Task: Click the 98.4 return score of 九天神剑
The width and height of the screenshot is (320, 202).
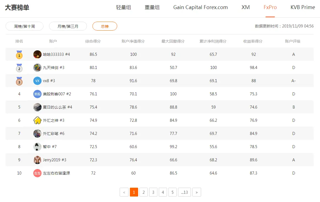Action: pyautogui.click(x=253, y=68)
